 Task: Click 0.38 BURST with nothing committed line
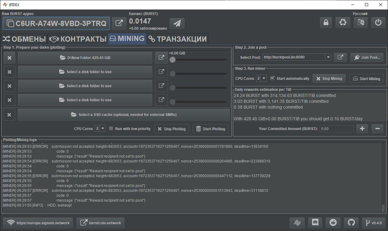[x=268, y=107]
